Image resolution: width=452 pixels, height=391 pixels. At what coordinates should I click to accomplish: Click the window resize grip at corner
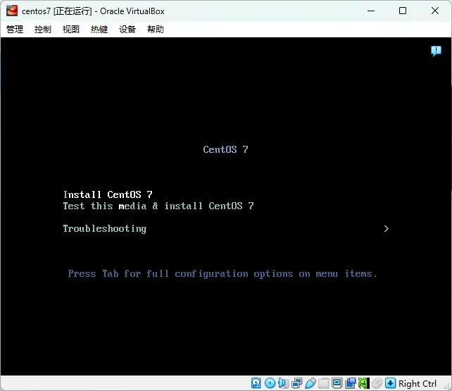click(x=447, y=386)
